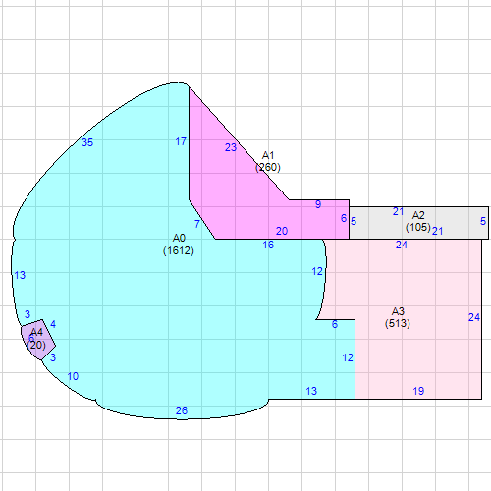Image resolution: width=491 pixels, height=491 pixels.
Task: Click the 19 dimension at A3's bottom edge
Action: 418,391
